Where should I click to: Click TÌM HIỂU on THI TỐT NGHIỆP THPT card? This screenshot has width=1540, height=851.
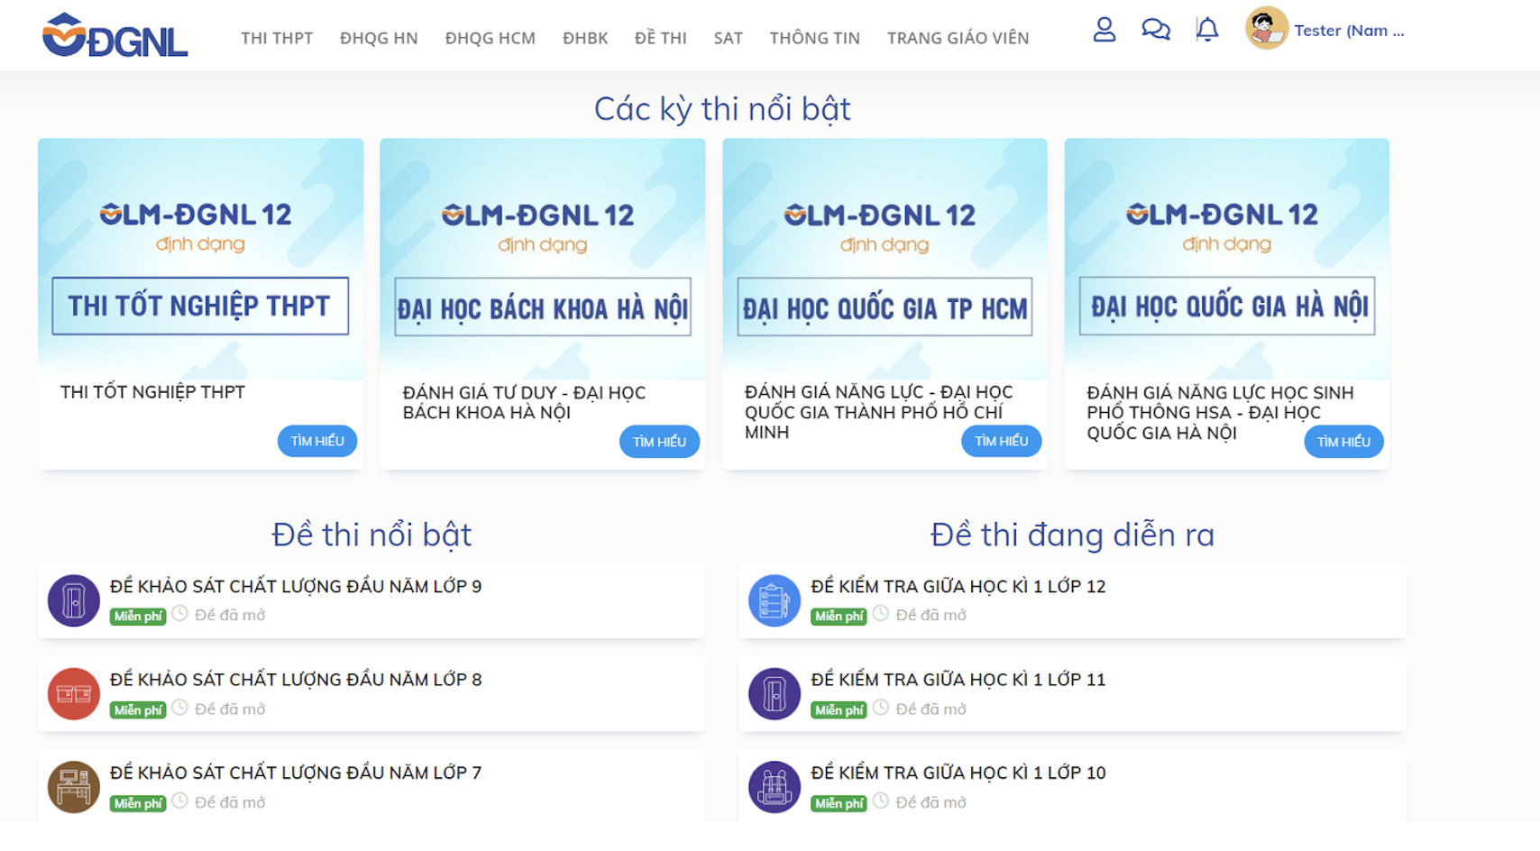tap(315, 442)
